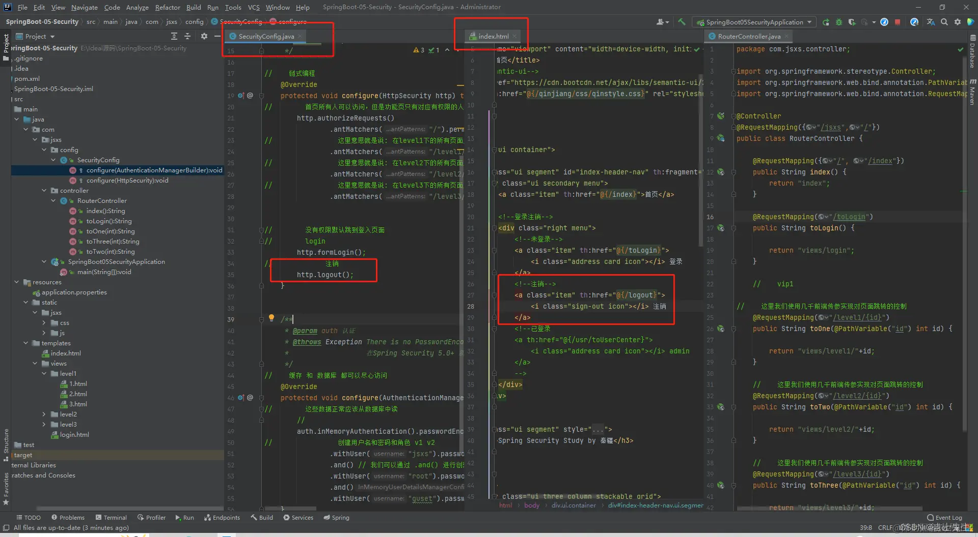Toggle the Endpoints tool window

[x=222, y=518]
